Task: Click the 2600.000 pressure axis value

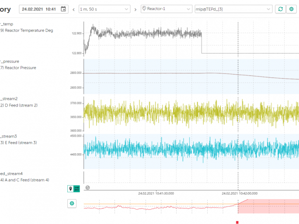Action: 76,88
